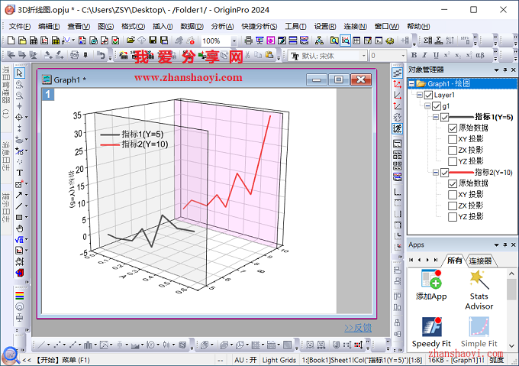Select the Pointer tool in tools toolbar

click(20, 73)
